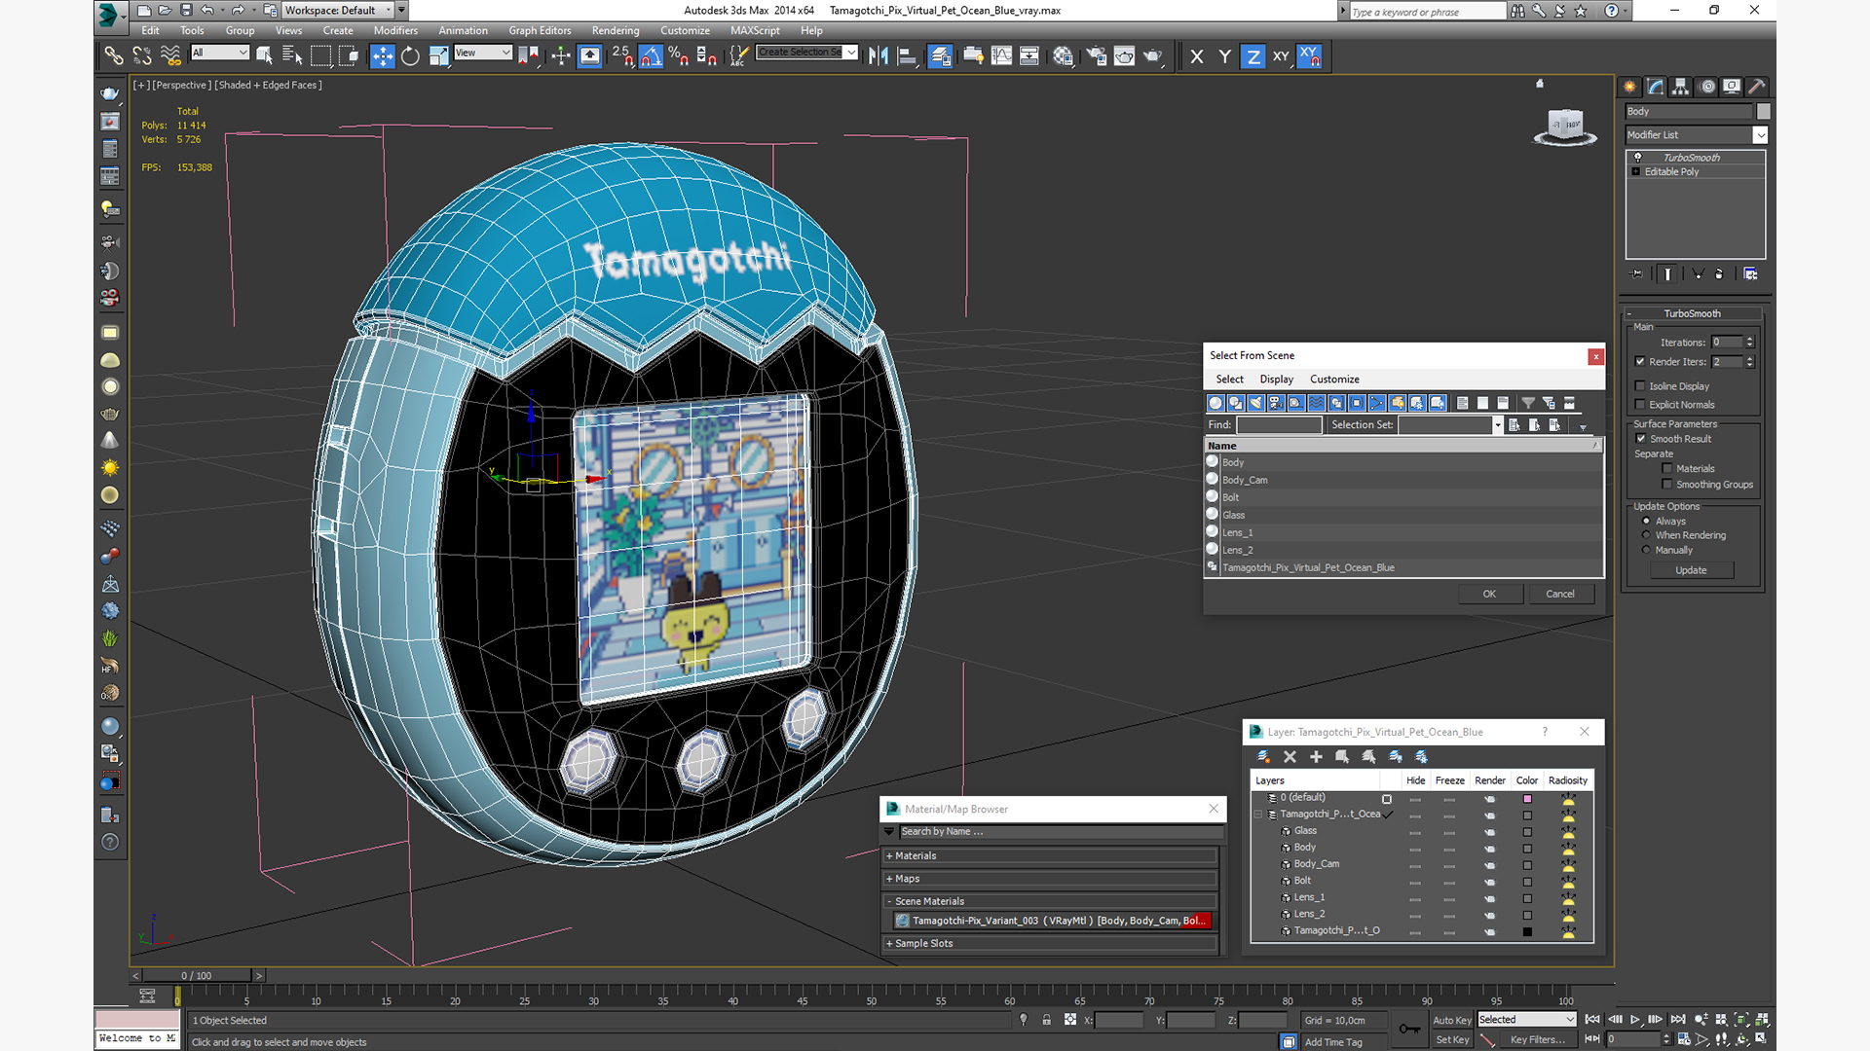Screen dimensions: 1870x1051
Task: Toggle Smooth Result checkbox
Action: click(x=1640, y=438)
